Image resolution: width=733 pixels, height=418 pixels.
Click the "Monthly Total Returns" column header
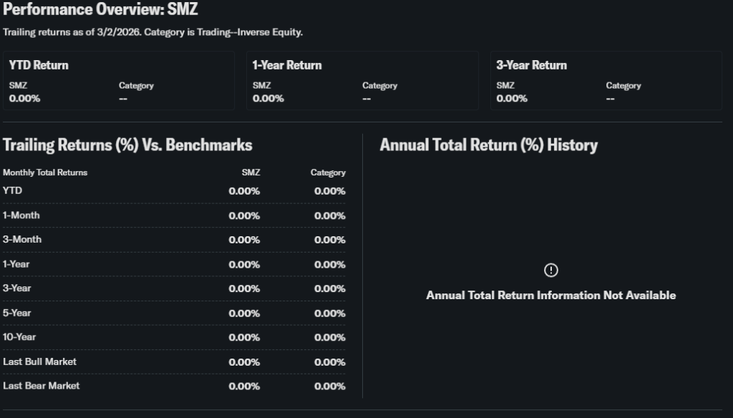45,172
